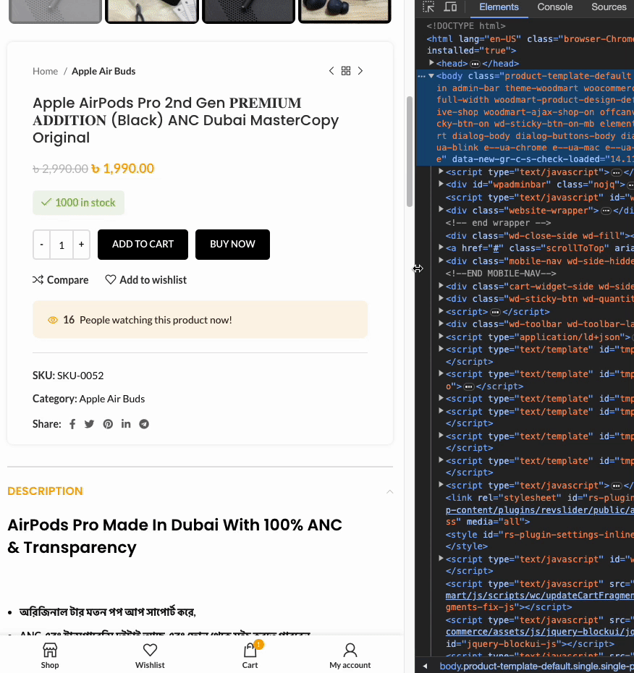Select the END MOBILE-NAV comment line
Viewport: 634px width, 673px height.
[x=501, y=274]
